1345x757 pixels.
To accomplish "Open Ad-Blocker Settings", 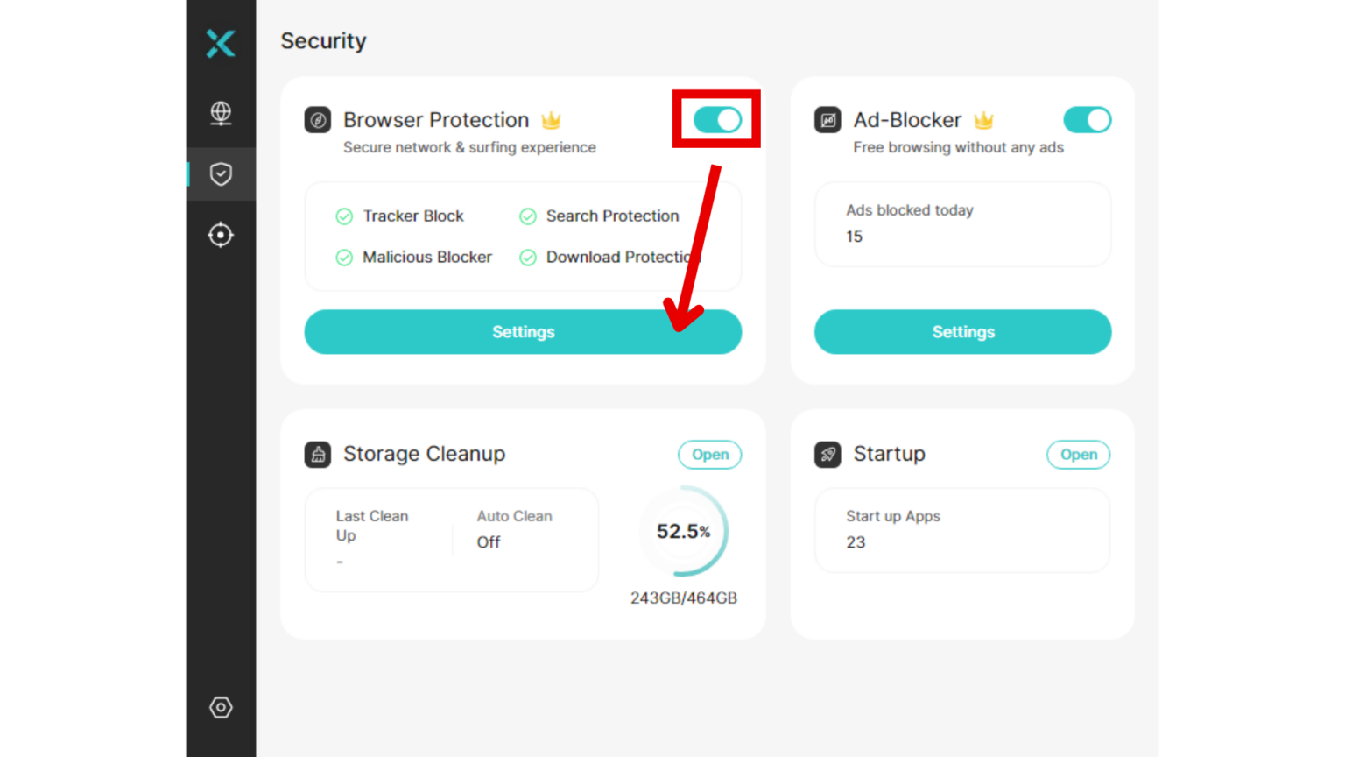I will click(x=962, y=332).
